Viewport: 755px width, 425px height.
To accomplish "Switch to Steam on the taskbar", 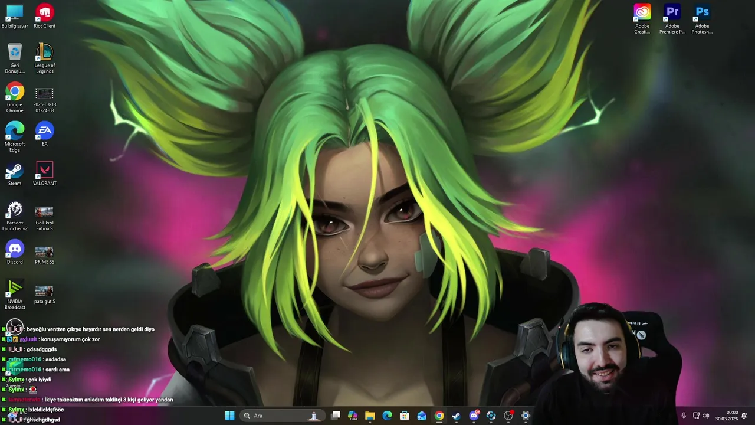I will 456,416.
